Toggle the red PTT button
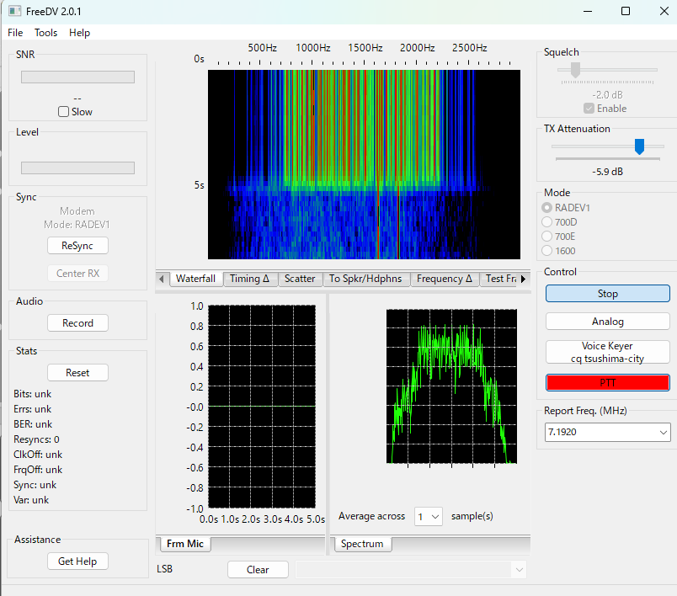This screenshot has height=596, width=677. [607, 383]
